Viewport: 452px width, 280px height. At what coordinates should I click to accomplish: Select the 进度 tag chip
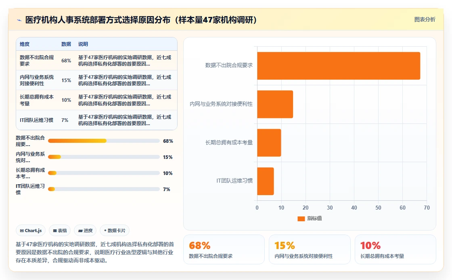point(85,231)
